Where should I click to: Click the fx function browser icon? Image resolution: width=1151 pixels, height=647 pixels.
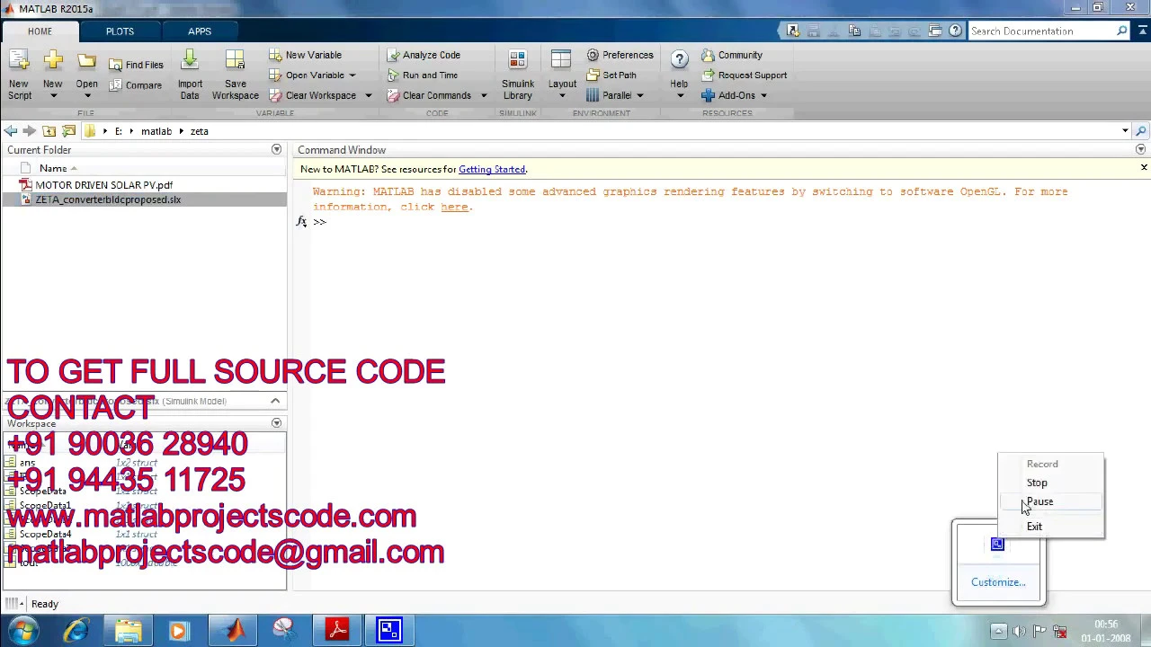pos(301,222)
